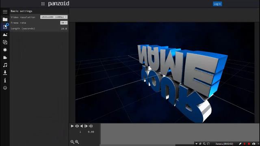
Task: Click the Log in button
Action: click(x=217, y=4)
